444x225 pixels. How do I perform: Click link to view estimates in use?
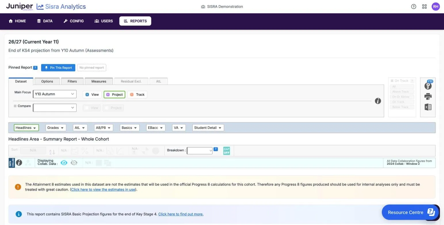click(x=103, y=189)
